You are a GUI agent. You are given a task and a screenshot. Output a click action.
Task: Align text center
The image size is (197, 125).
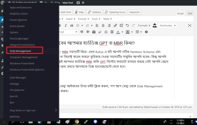(x=103, y=26)
